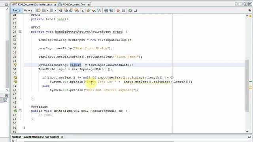Collapse the initialize method fold
253x142 pixels.
point(20,111)
